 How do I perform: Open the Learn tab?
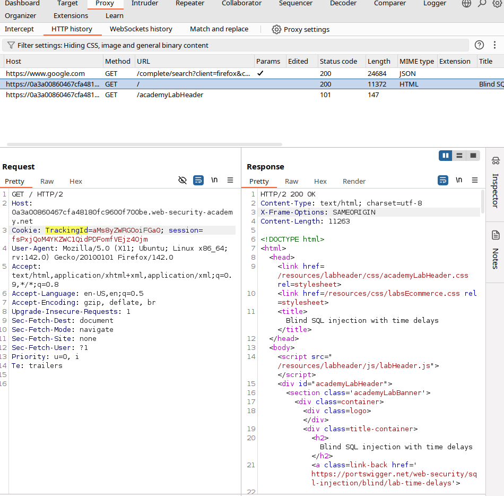[115, 16]
